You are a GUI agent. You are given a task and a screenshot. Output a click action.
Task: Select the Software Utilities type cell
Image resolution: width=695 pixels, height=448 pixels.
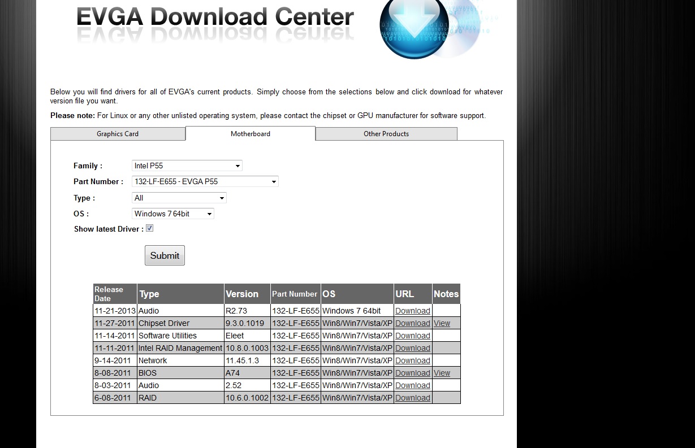pos(181,336)
